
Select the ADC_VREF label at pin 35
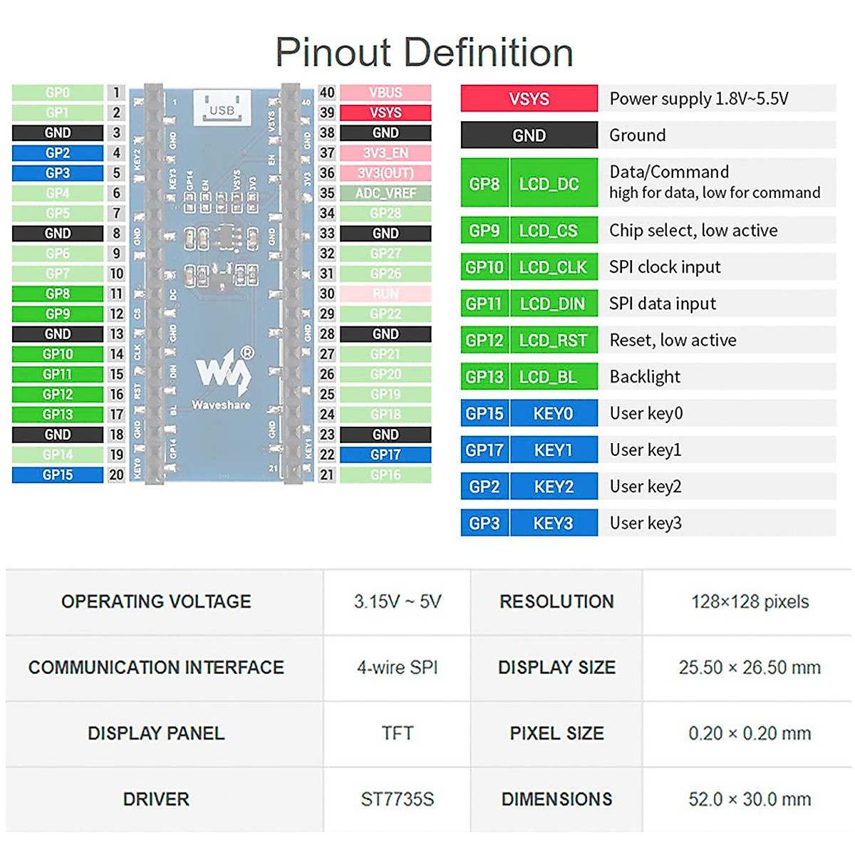coord(385,193)
